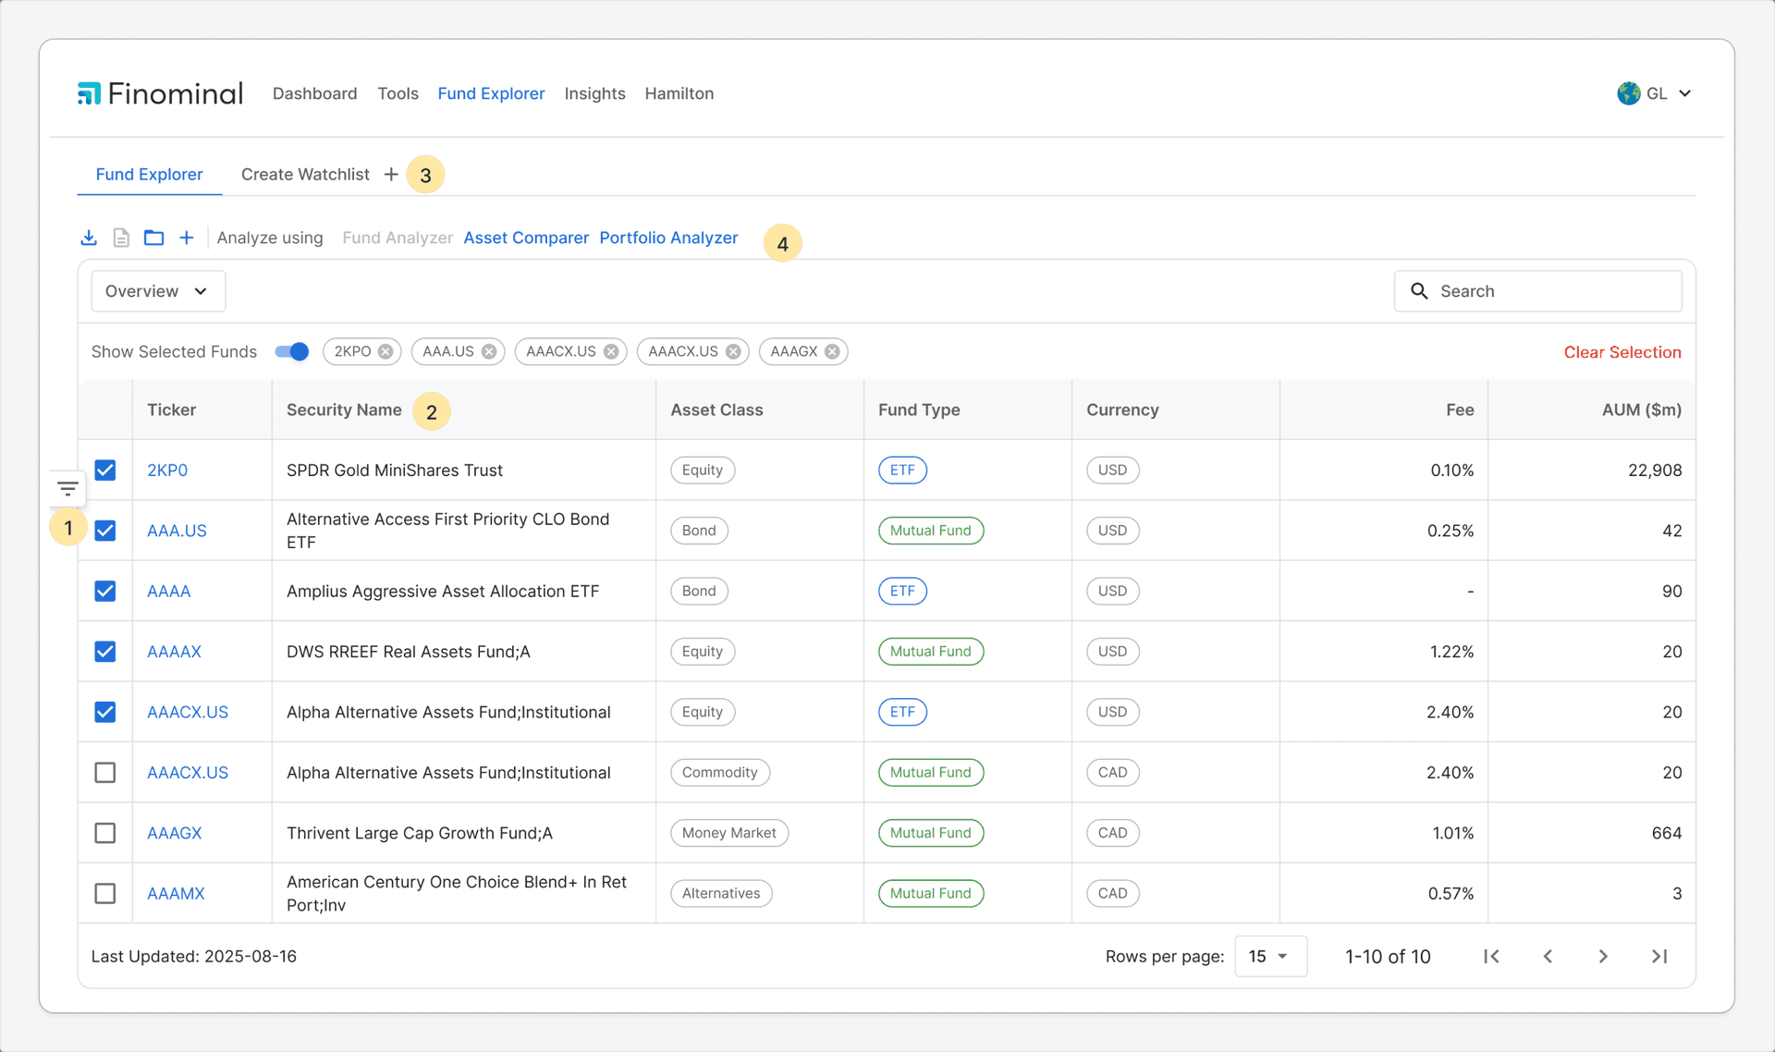
Task: Open the GL region dropdown
Action: 1655,93
